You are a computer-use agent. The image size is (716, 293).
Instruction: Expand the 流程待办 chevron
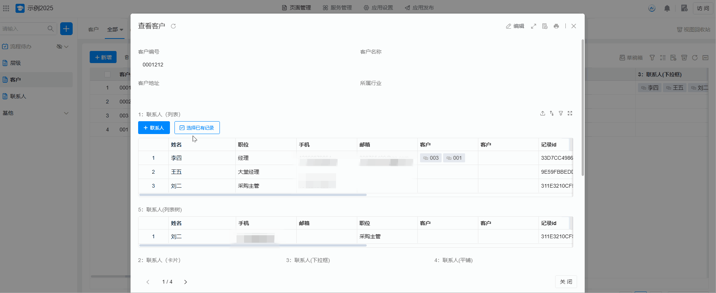pos(67,46)
